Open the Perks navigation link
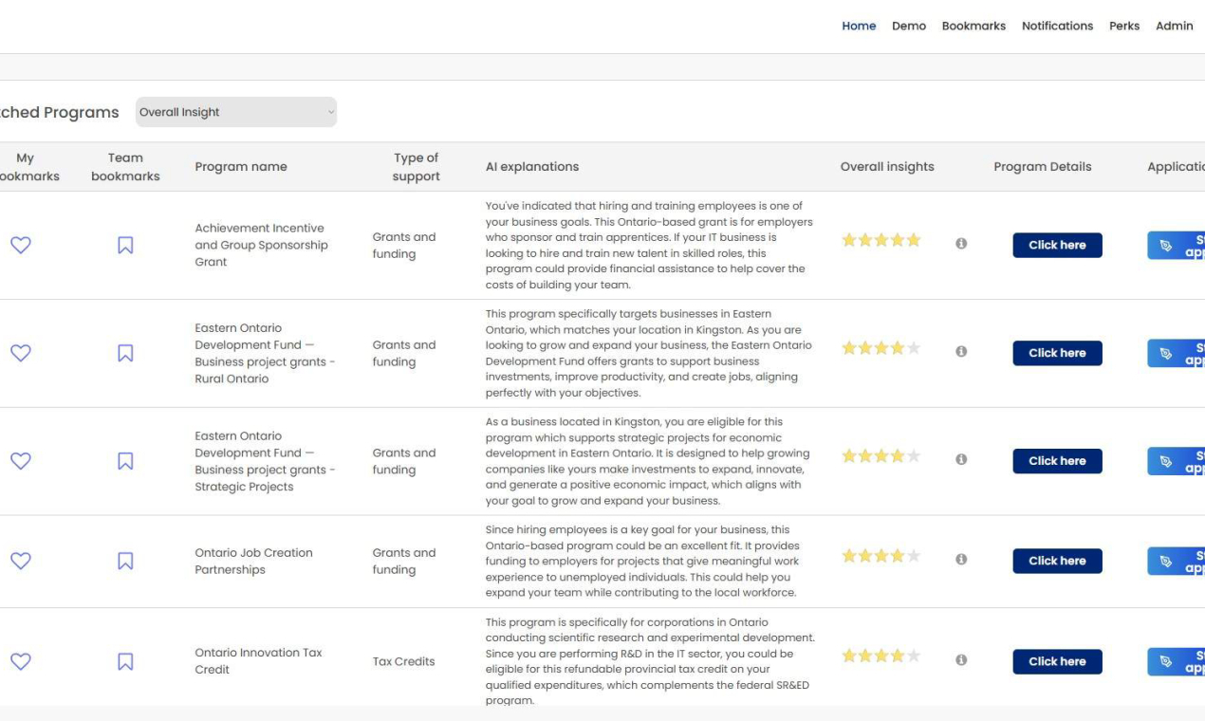Viewport: 1205px width, 721px height. click(x=1124, y=26)
